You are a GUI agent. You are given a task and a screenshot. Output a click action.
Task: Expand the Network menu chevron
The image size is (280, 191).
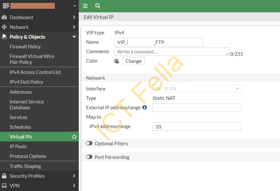[x=74, y=27]
